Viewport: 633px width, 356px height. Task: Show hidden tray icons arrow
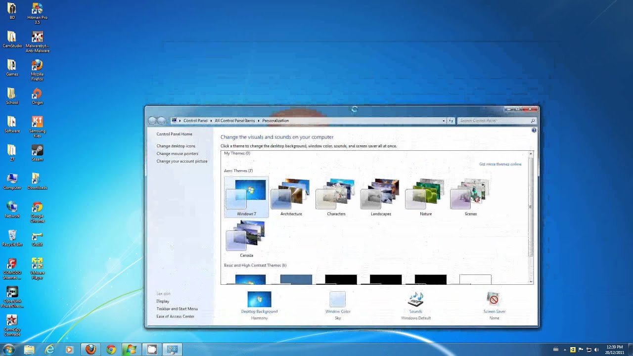click(565, 350)
